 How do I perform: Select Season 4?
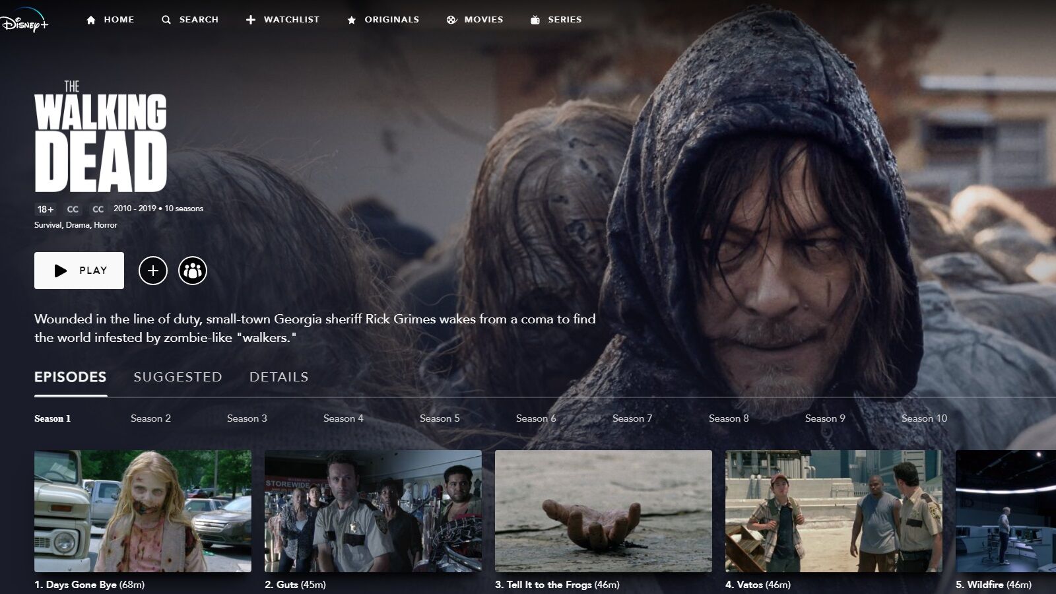(343, 418)
